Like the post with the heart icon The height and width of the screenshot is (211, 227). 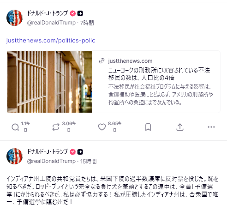102,127
